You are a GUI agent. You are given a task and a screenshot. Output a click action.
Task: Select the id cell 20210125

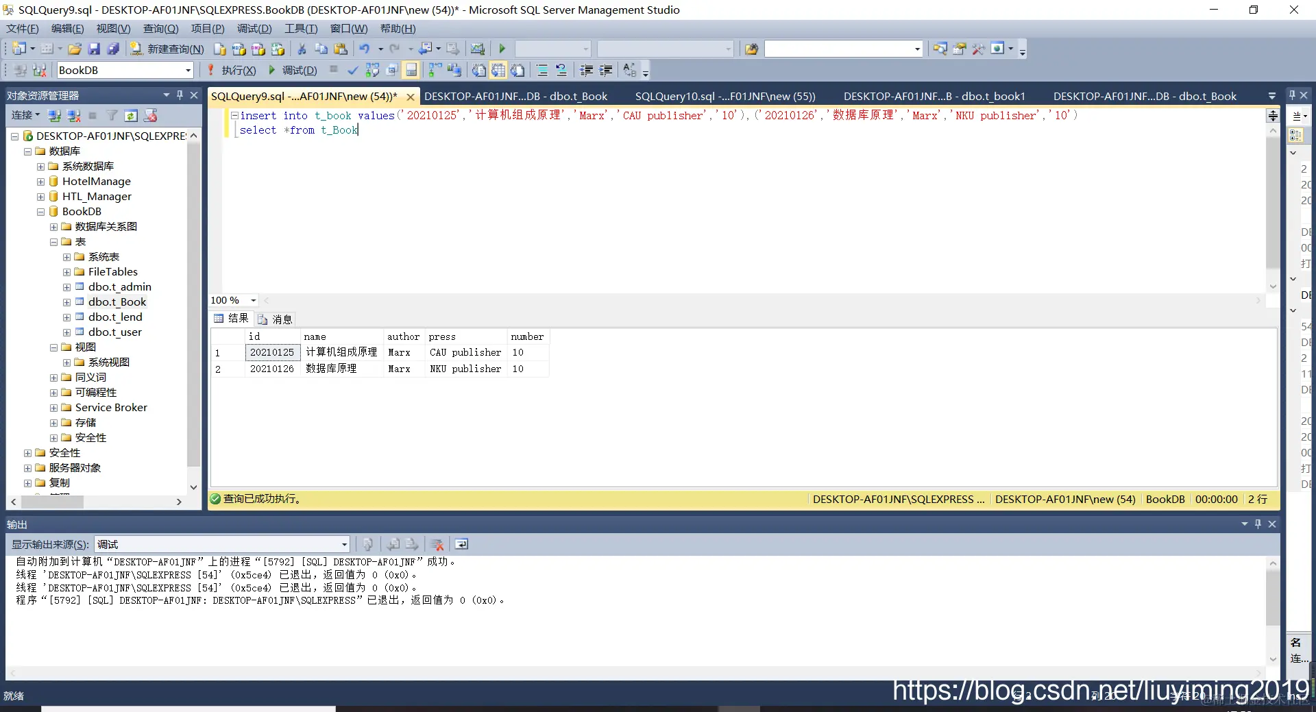point(272,352)
